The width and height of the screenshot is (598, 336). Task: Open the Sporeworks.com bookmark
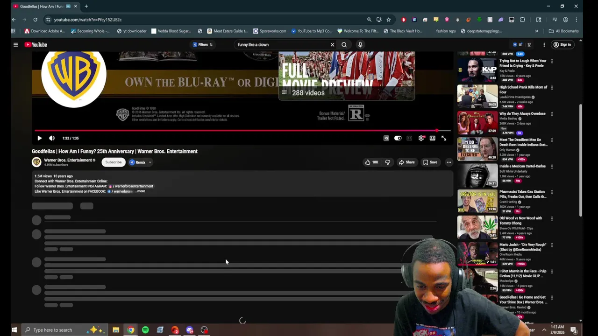[270, 31]
